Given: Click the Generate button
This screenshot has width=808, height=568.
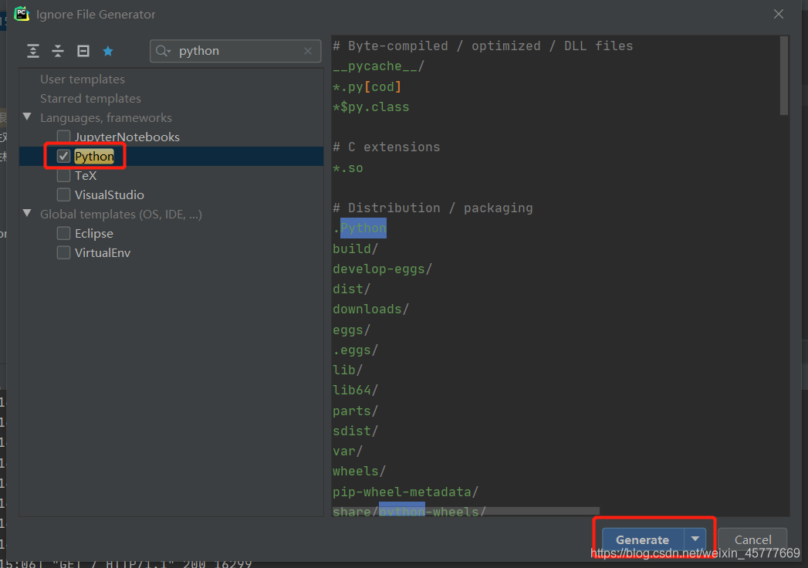Looking at the screenshot, I should 643,539.
